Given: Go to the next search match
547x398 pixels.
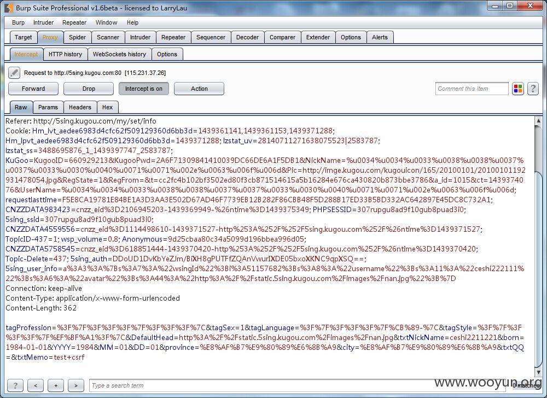Looking at the screenshot, I should [76, 385].
